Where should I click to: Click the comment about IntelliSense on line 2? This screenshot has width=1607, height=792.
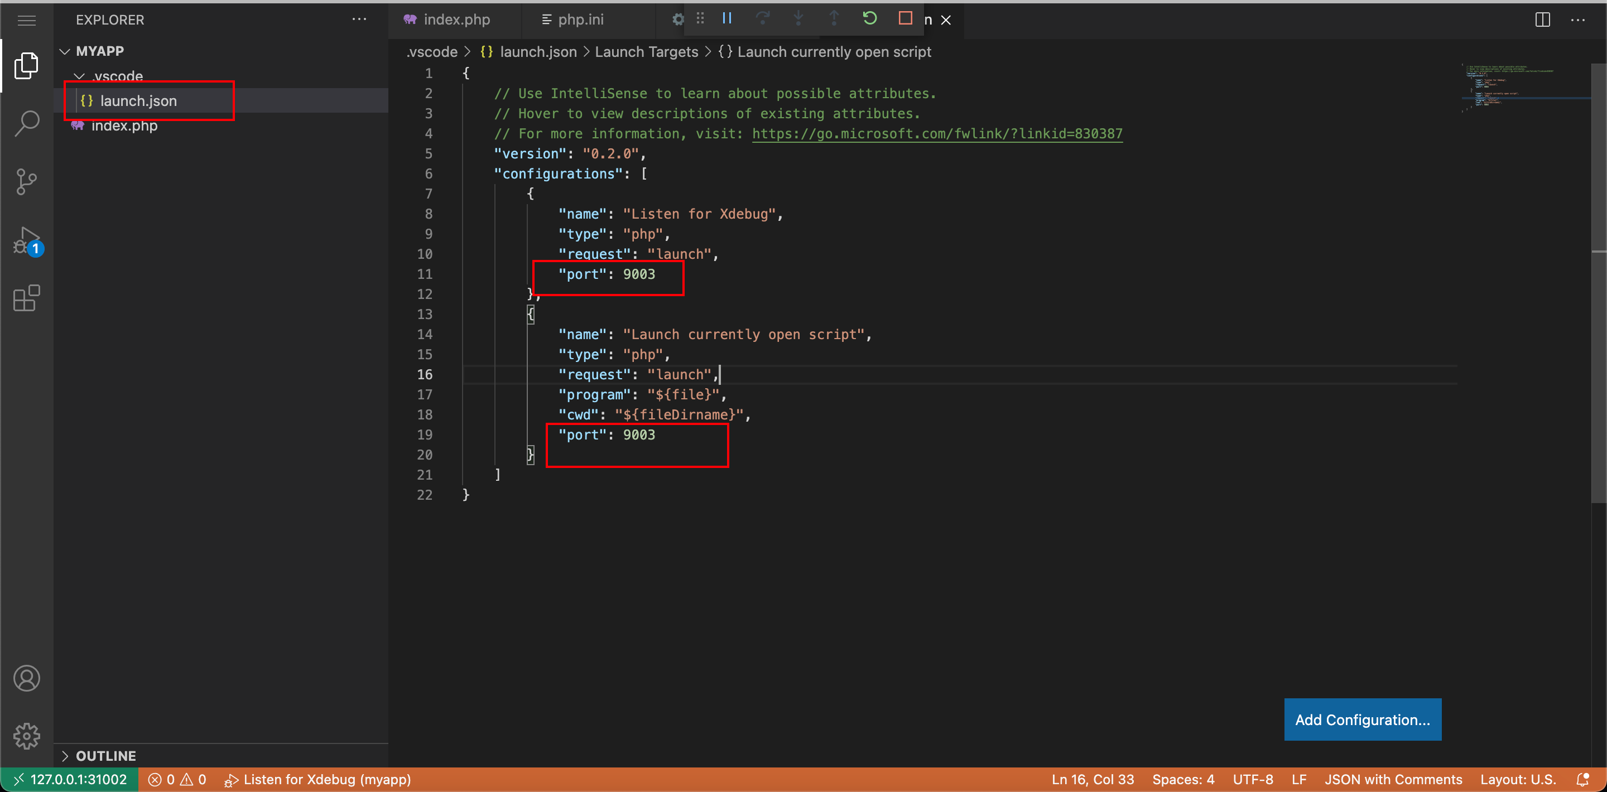tap(715, 94)
